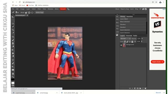Select the Zoom tool
This screenshot has width=168, height=94.
13,77
